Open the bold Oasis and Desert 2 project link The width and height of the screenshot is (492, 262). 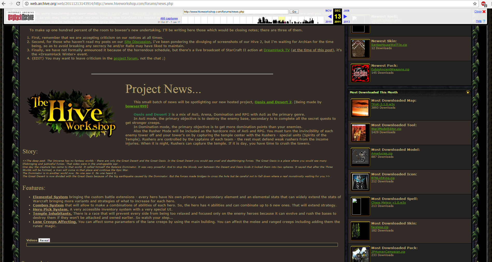pyautogui.click(x=273, y=102)
